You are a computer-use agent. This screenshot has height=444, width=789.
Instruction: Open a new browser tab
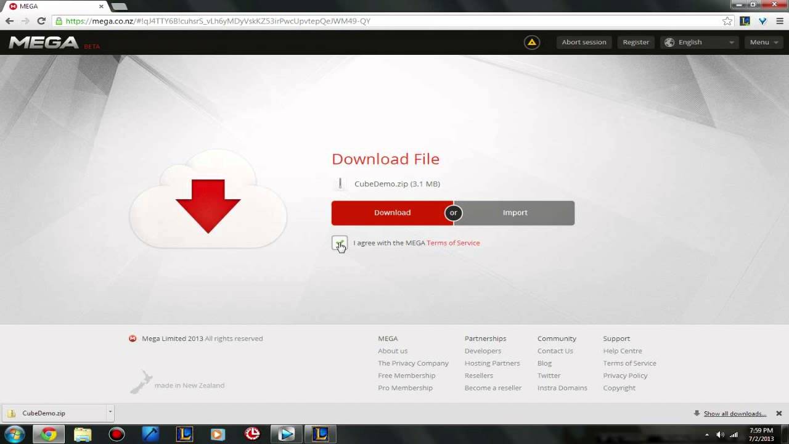119,6
